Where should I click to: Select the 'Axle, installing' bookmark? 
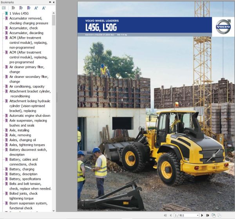point(19,130)
